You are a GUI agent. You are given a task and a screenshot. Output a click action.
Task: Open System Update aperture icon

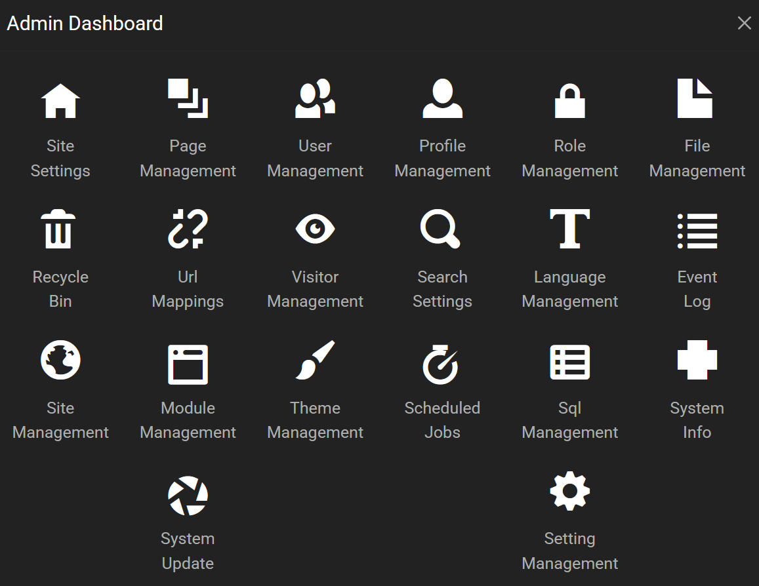click(x=188, y=496)
